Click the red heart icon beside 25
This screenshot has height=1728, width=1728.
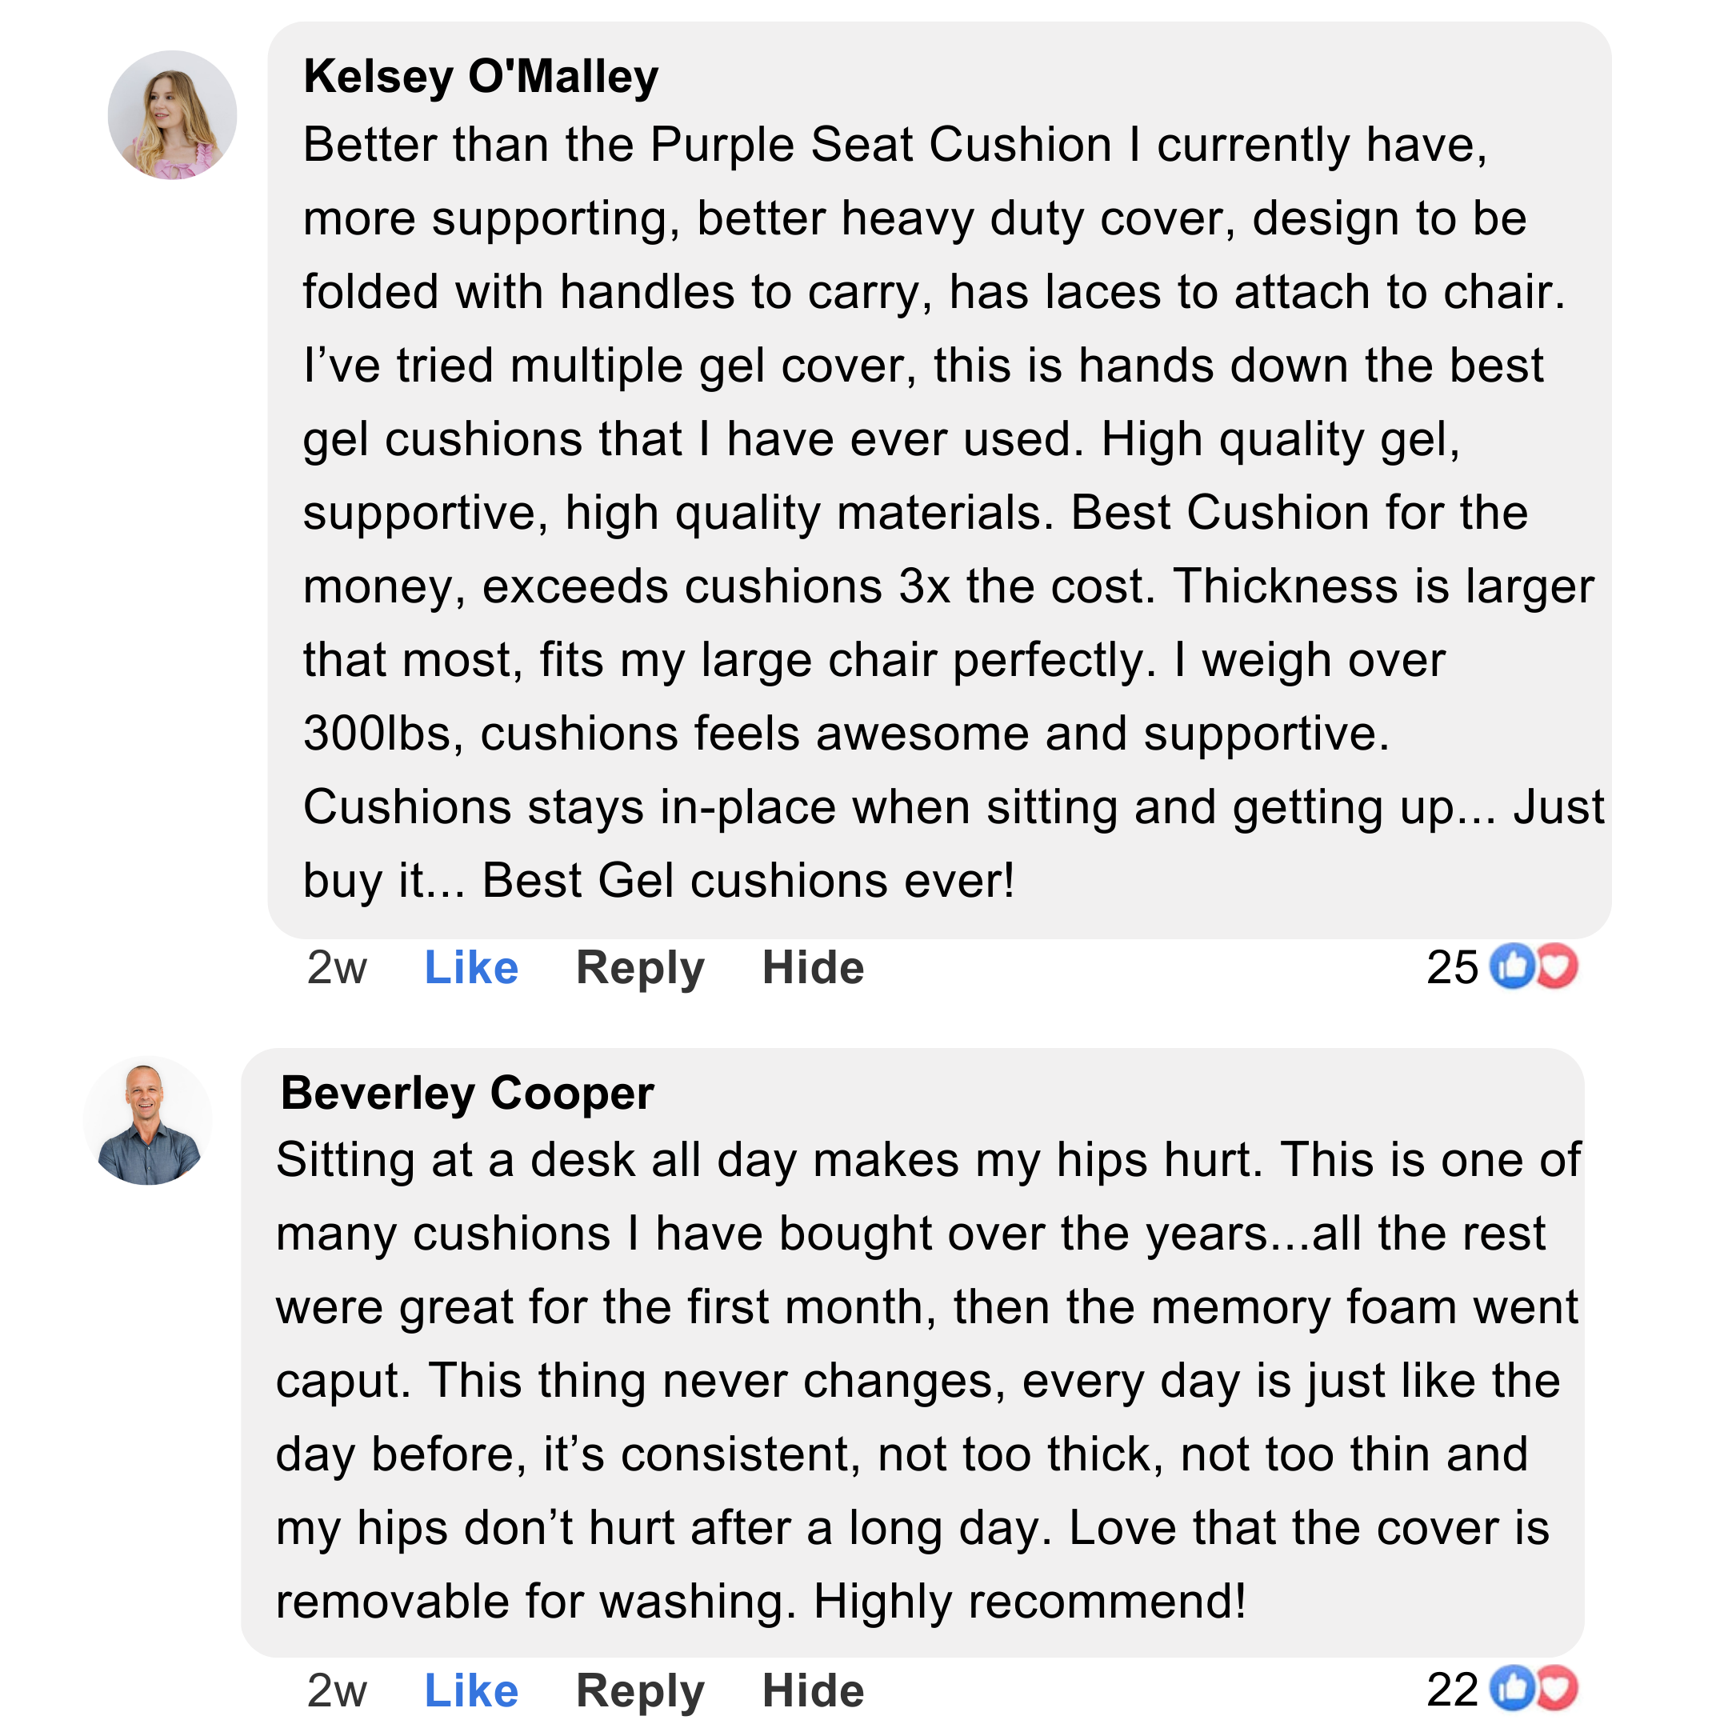coord(1558,966)
